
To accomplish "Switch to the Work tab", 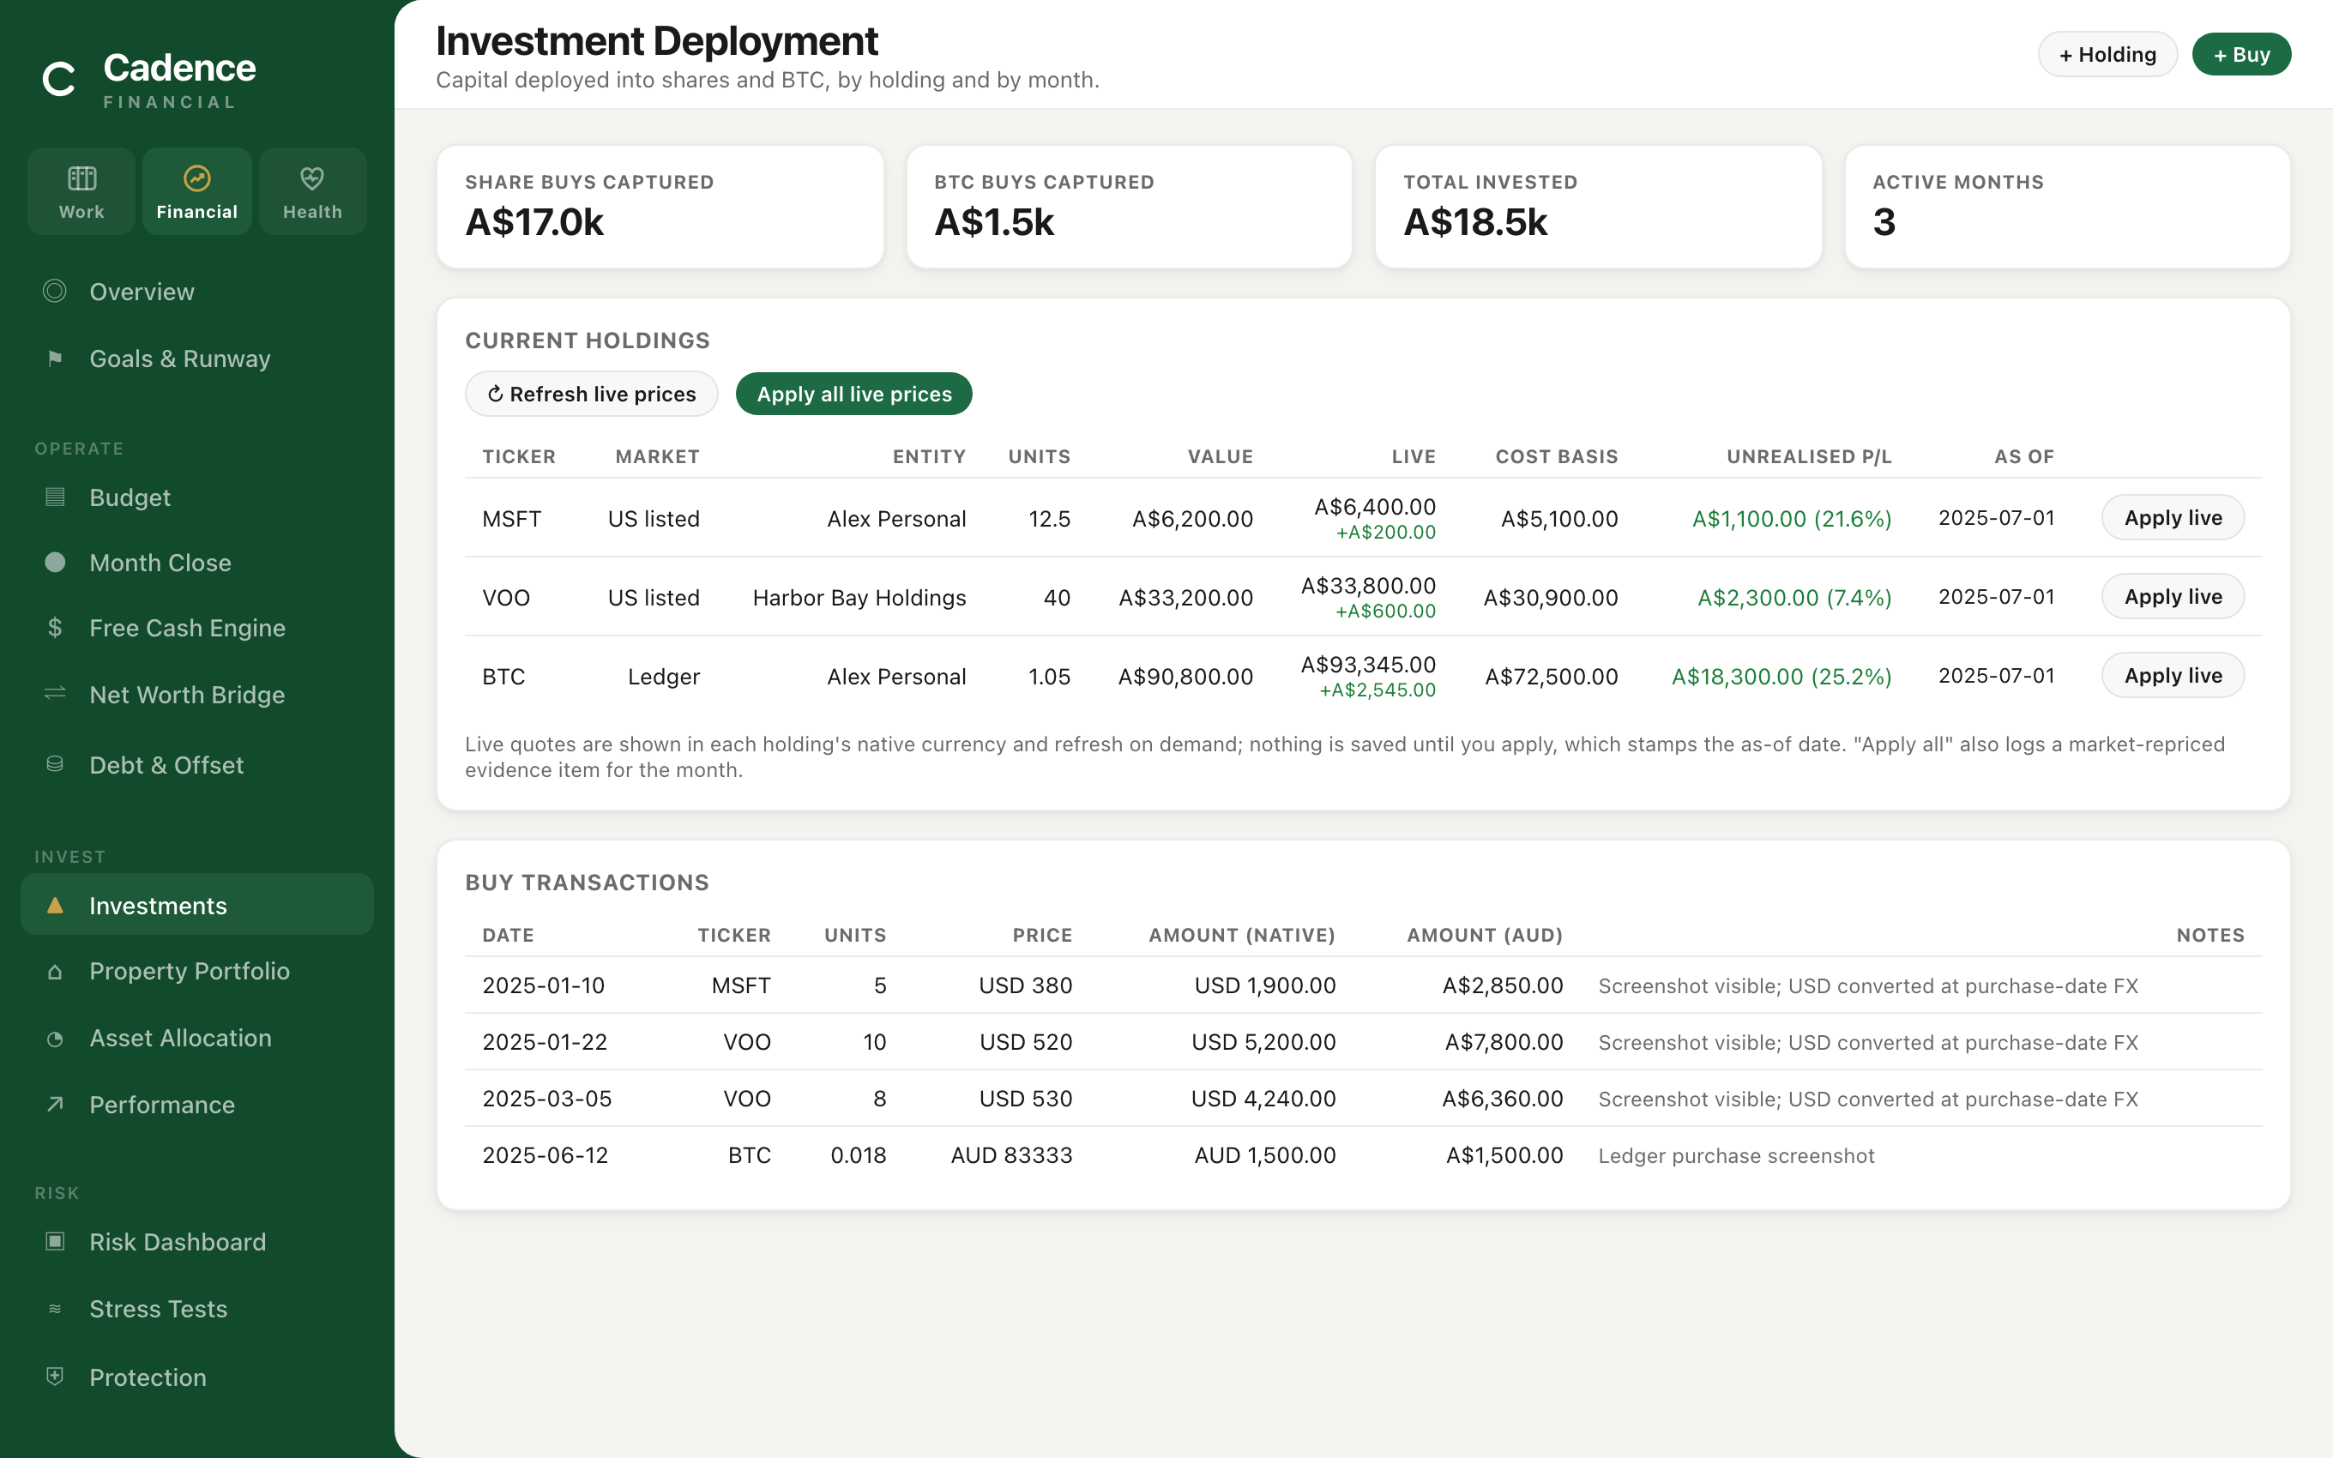I will pyautogui.click(x=81, y=191).
